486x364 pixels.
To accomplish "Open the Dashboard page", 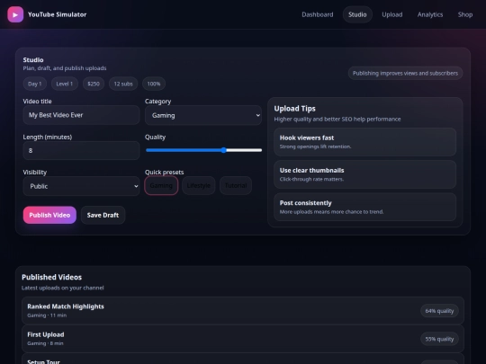I will [x=318, y=14].
